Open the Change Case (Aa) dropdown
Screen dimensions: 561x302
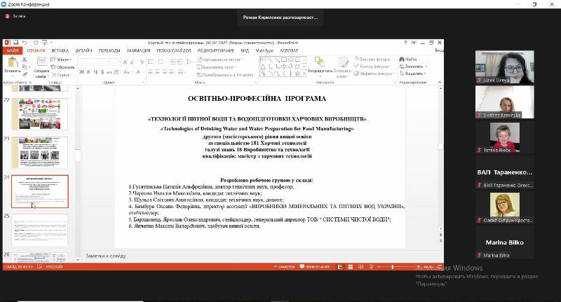127,72
